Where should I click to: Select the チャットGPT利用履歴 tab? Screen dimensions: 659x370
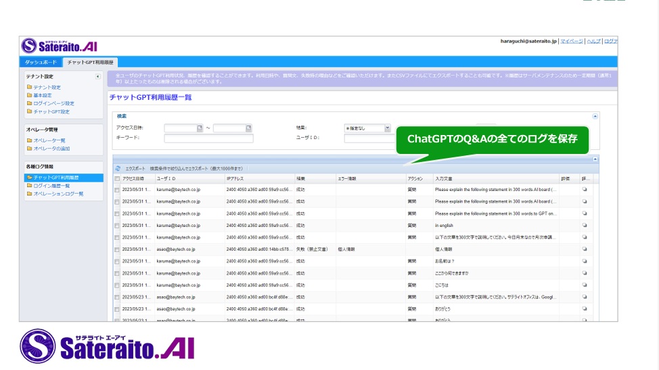pos(91,62)
